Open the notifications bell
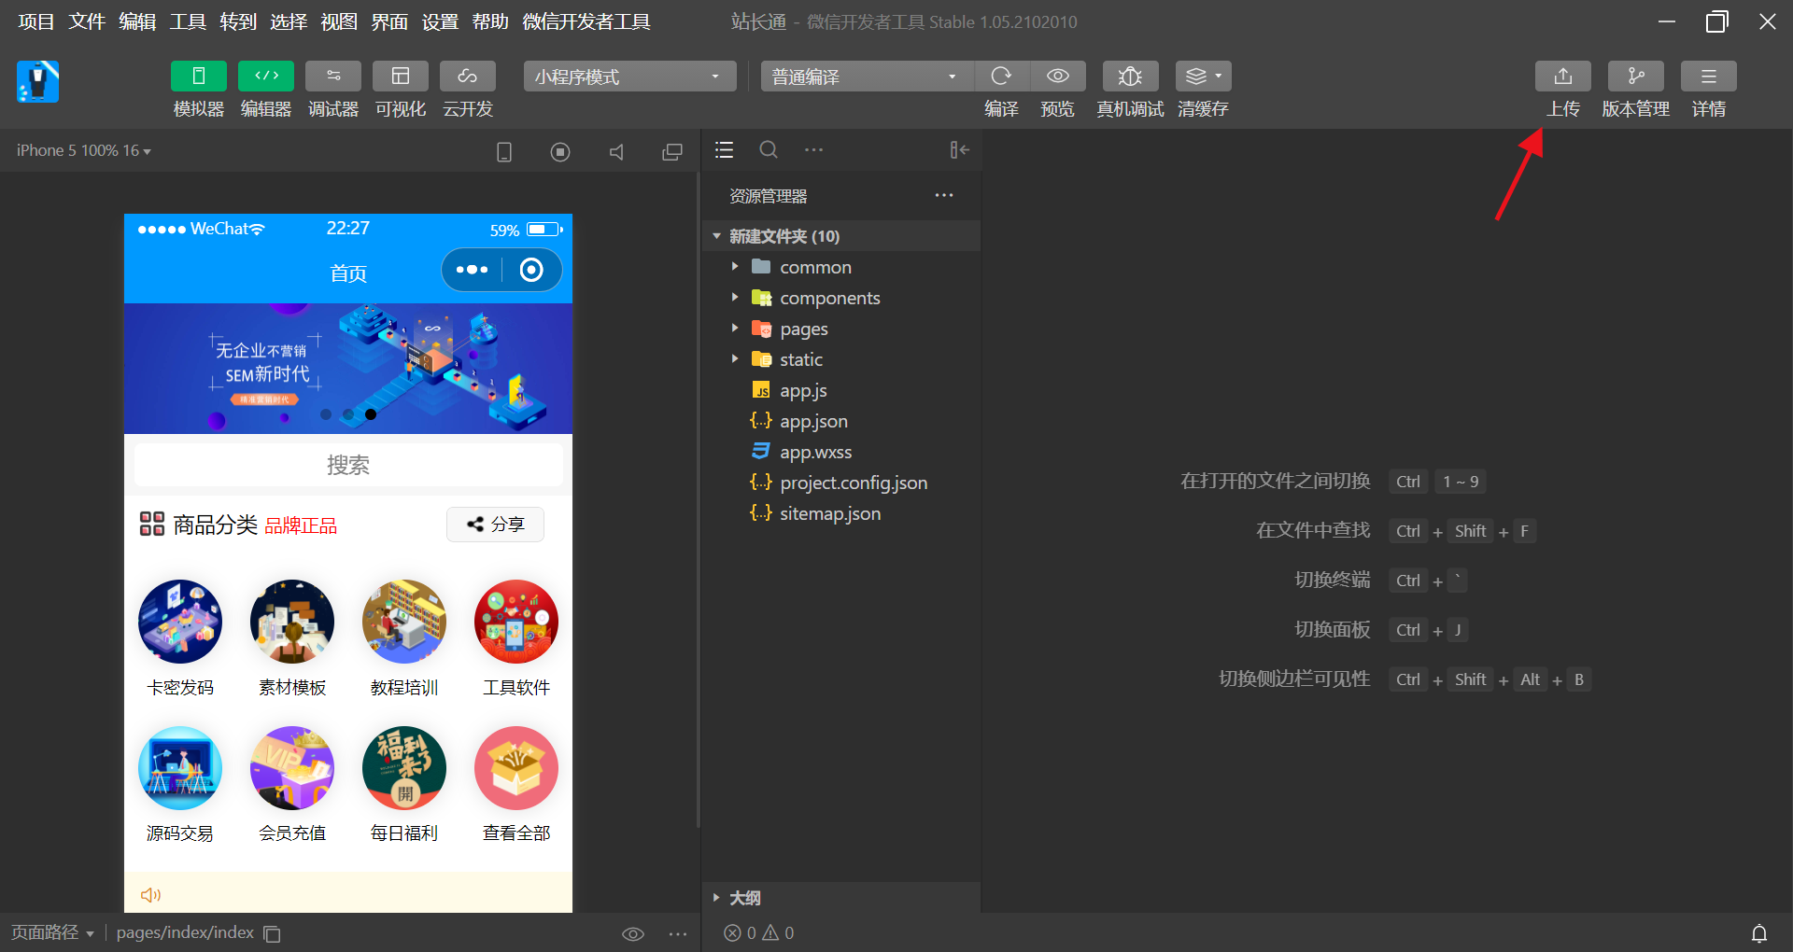 tap(1759, 933)
